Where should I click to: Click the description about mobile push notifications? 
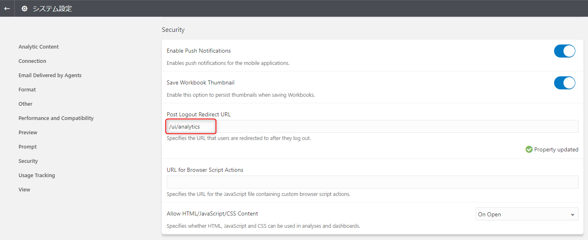pyautogui.click(x=228, y=63)
